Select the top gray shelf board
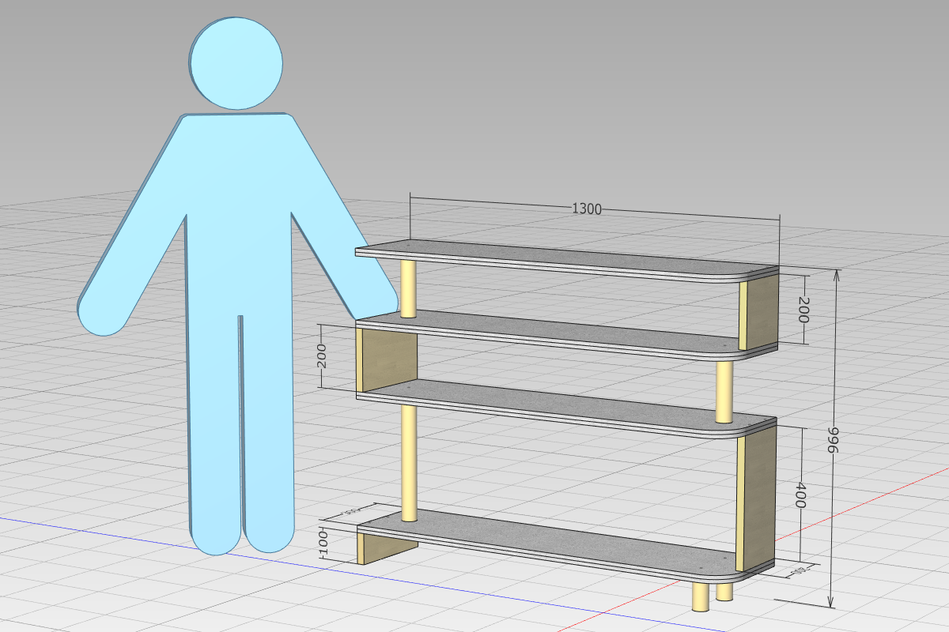Image resolution: width=949 pixels, height=632 pixels. pyautogui.click(x=566, y=260)
